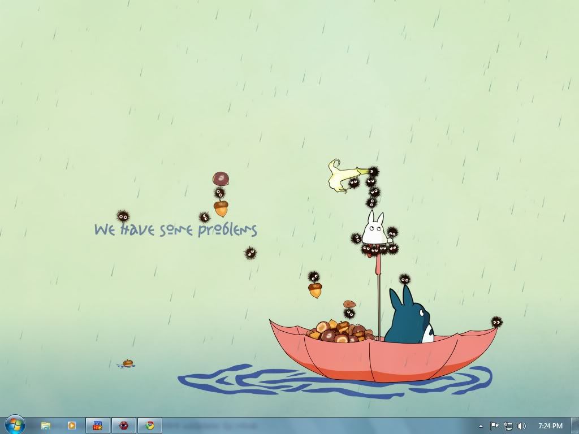Image resolution: width=579 pixels, height=434 pixels.
Task: Click the small white Totoro on umbrella handle
Action: (x=373, y=229)
